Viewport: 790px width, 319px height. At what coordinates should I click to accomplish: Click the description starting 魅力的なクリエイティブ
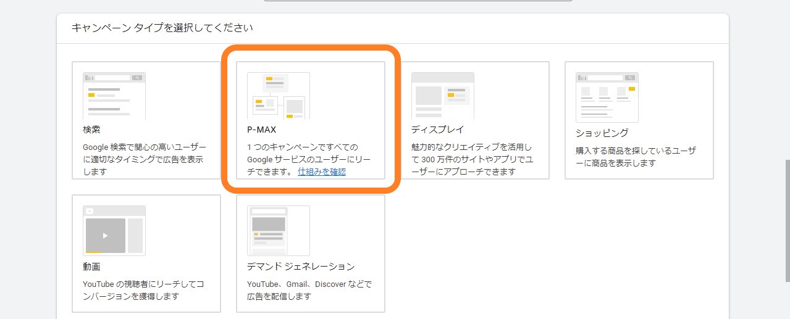tap(472, 159)
